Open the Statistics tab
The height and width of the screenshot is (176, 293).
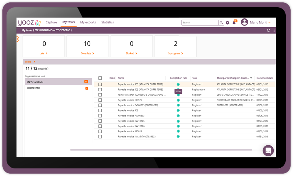point(108,22)
